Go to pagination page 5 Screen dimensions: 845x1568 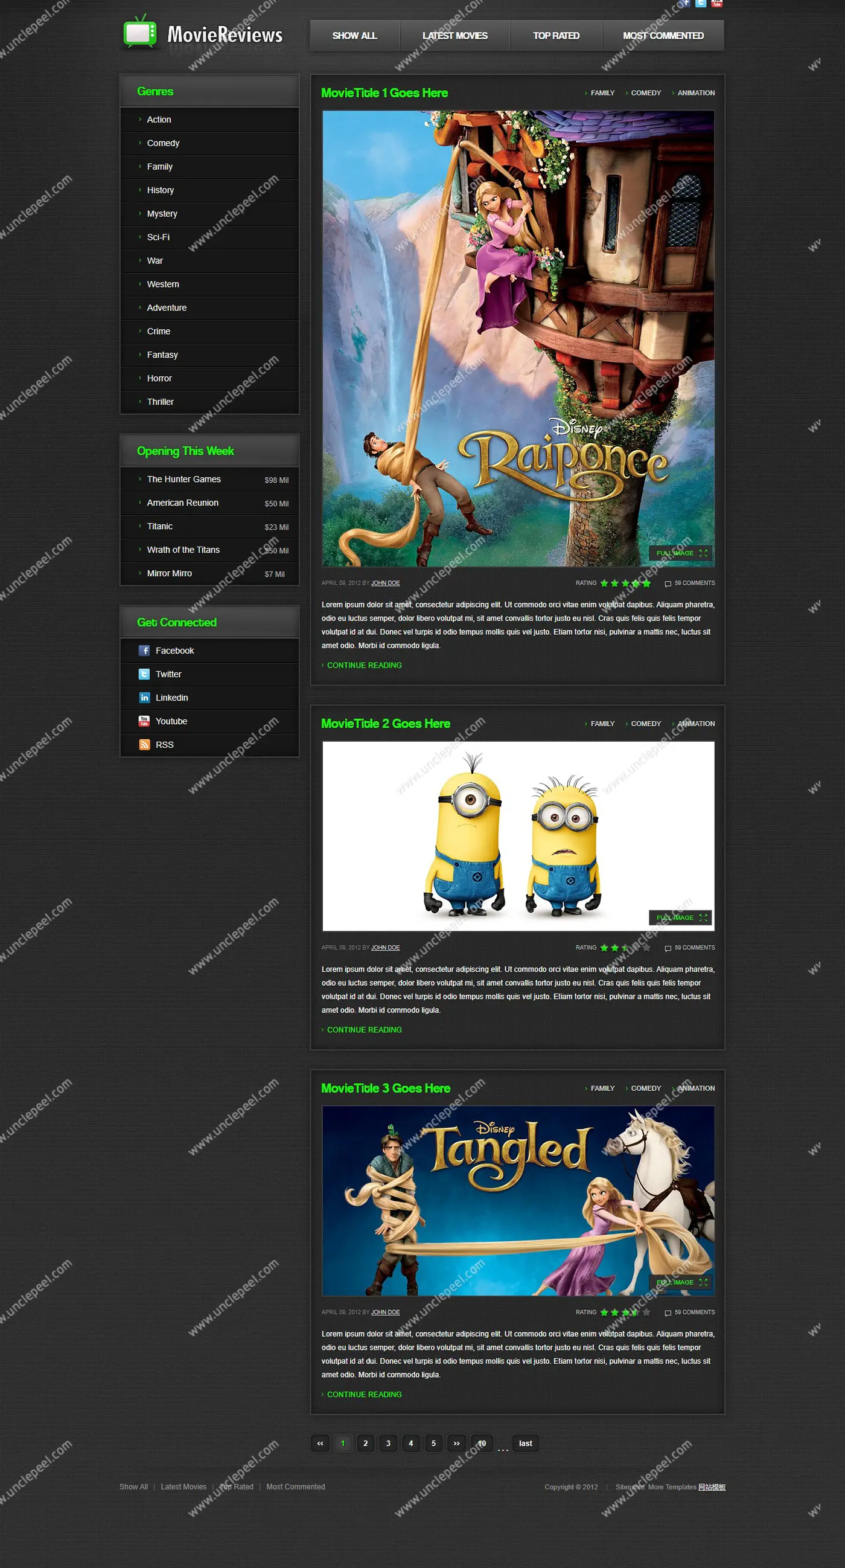(434, 1444)
